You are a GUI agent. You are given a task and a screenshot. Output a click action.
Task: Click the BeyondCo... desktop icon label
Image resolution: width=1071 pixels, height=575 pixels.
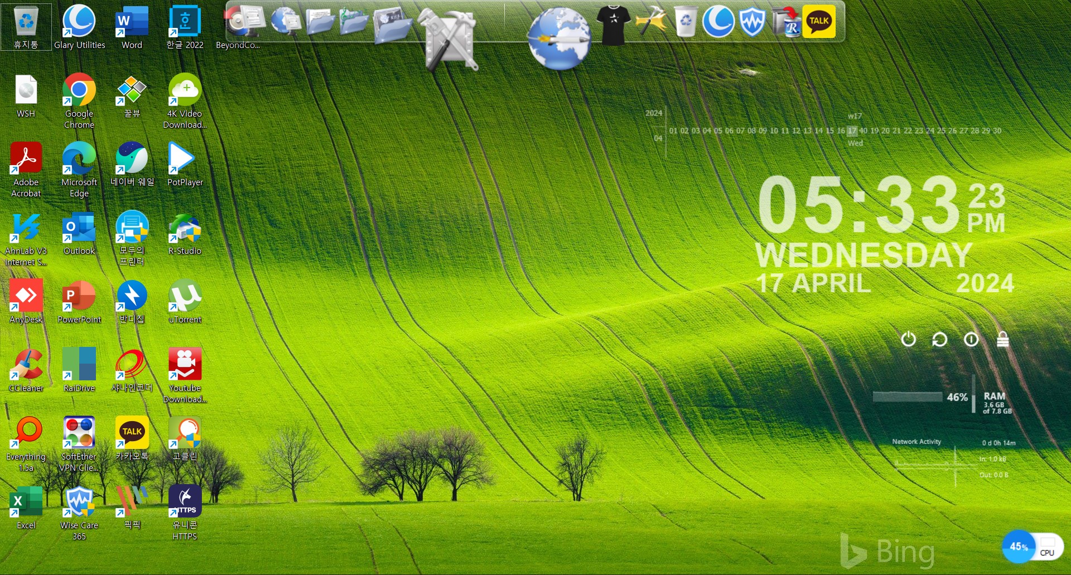click(x=238, y=45)
